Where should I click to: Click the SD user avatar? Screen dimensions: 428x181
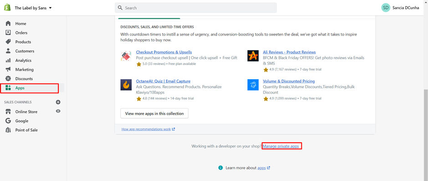(x=386, y=8)
